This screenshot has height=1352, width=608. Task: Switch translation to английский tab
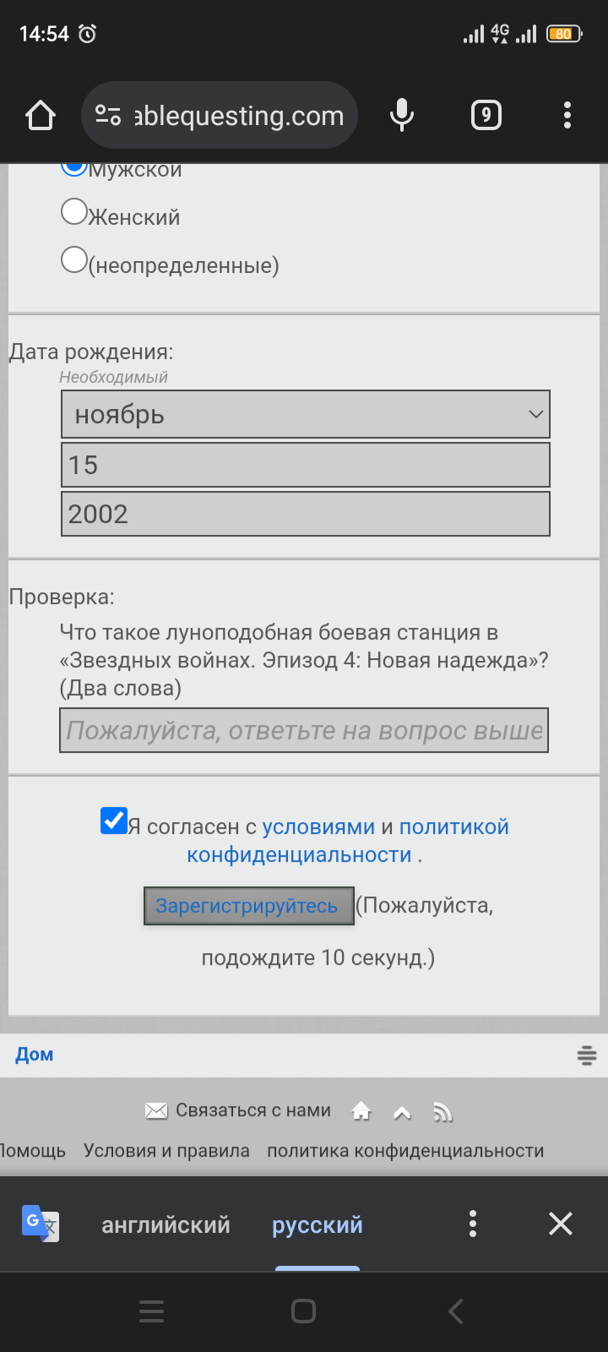(166, 1224)
